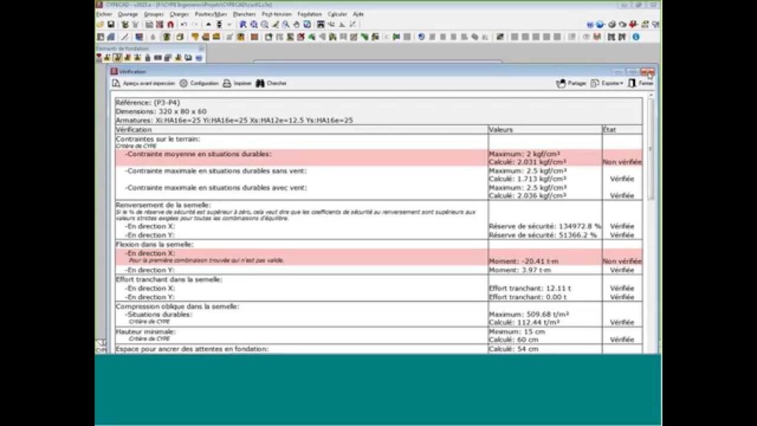This screenshot has width=757, height=426.
Task: Open the Fichier menu
Action: [104, 14]
